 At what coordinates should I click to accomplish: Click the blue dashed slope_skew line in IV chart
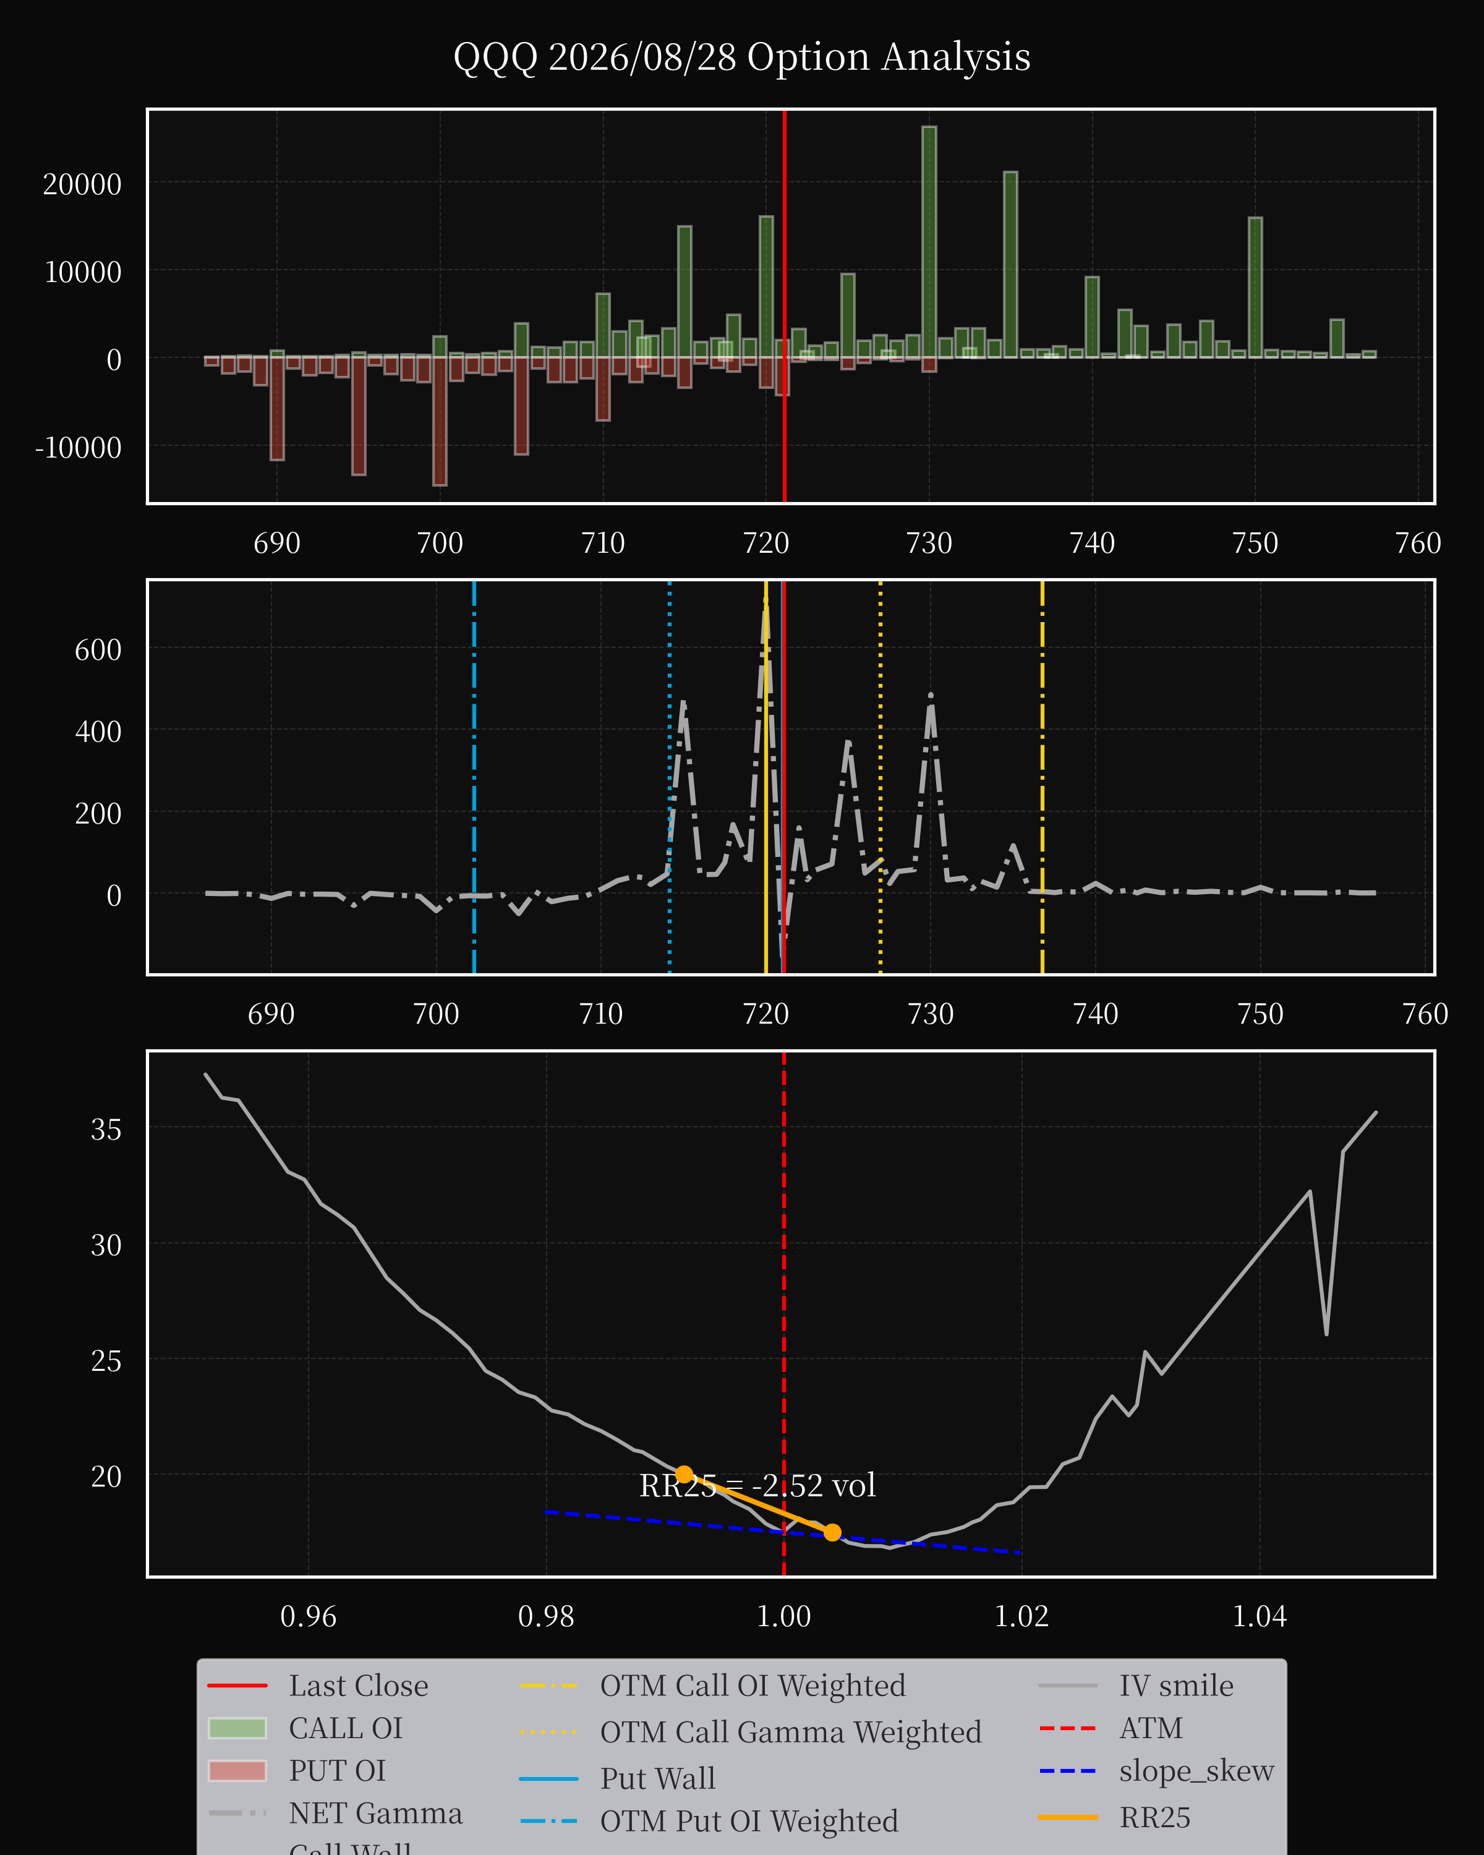pos(783,1532)
